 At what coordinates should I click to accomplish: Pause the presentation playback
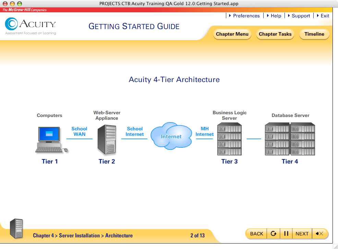(x=286, y=234)
